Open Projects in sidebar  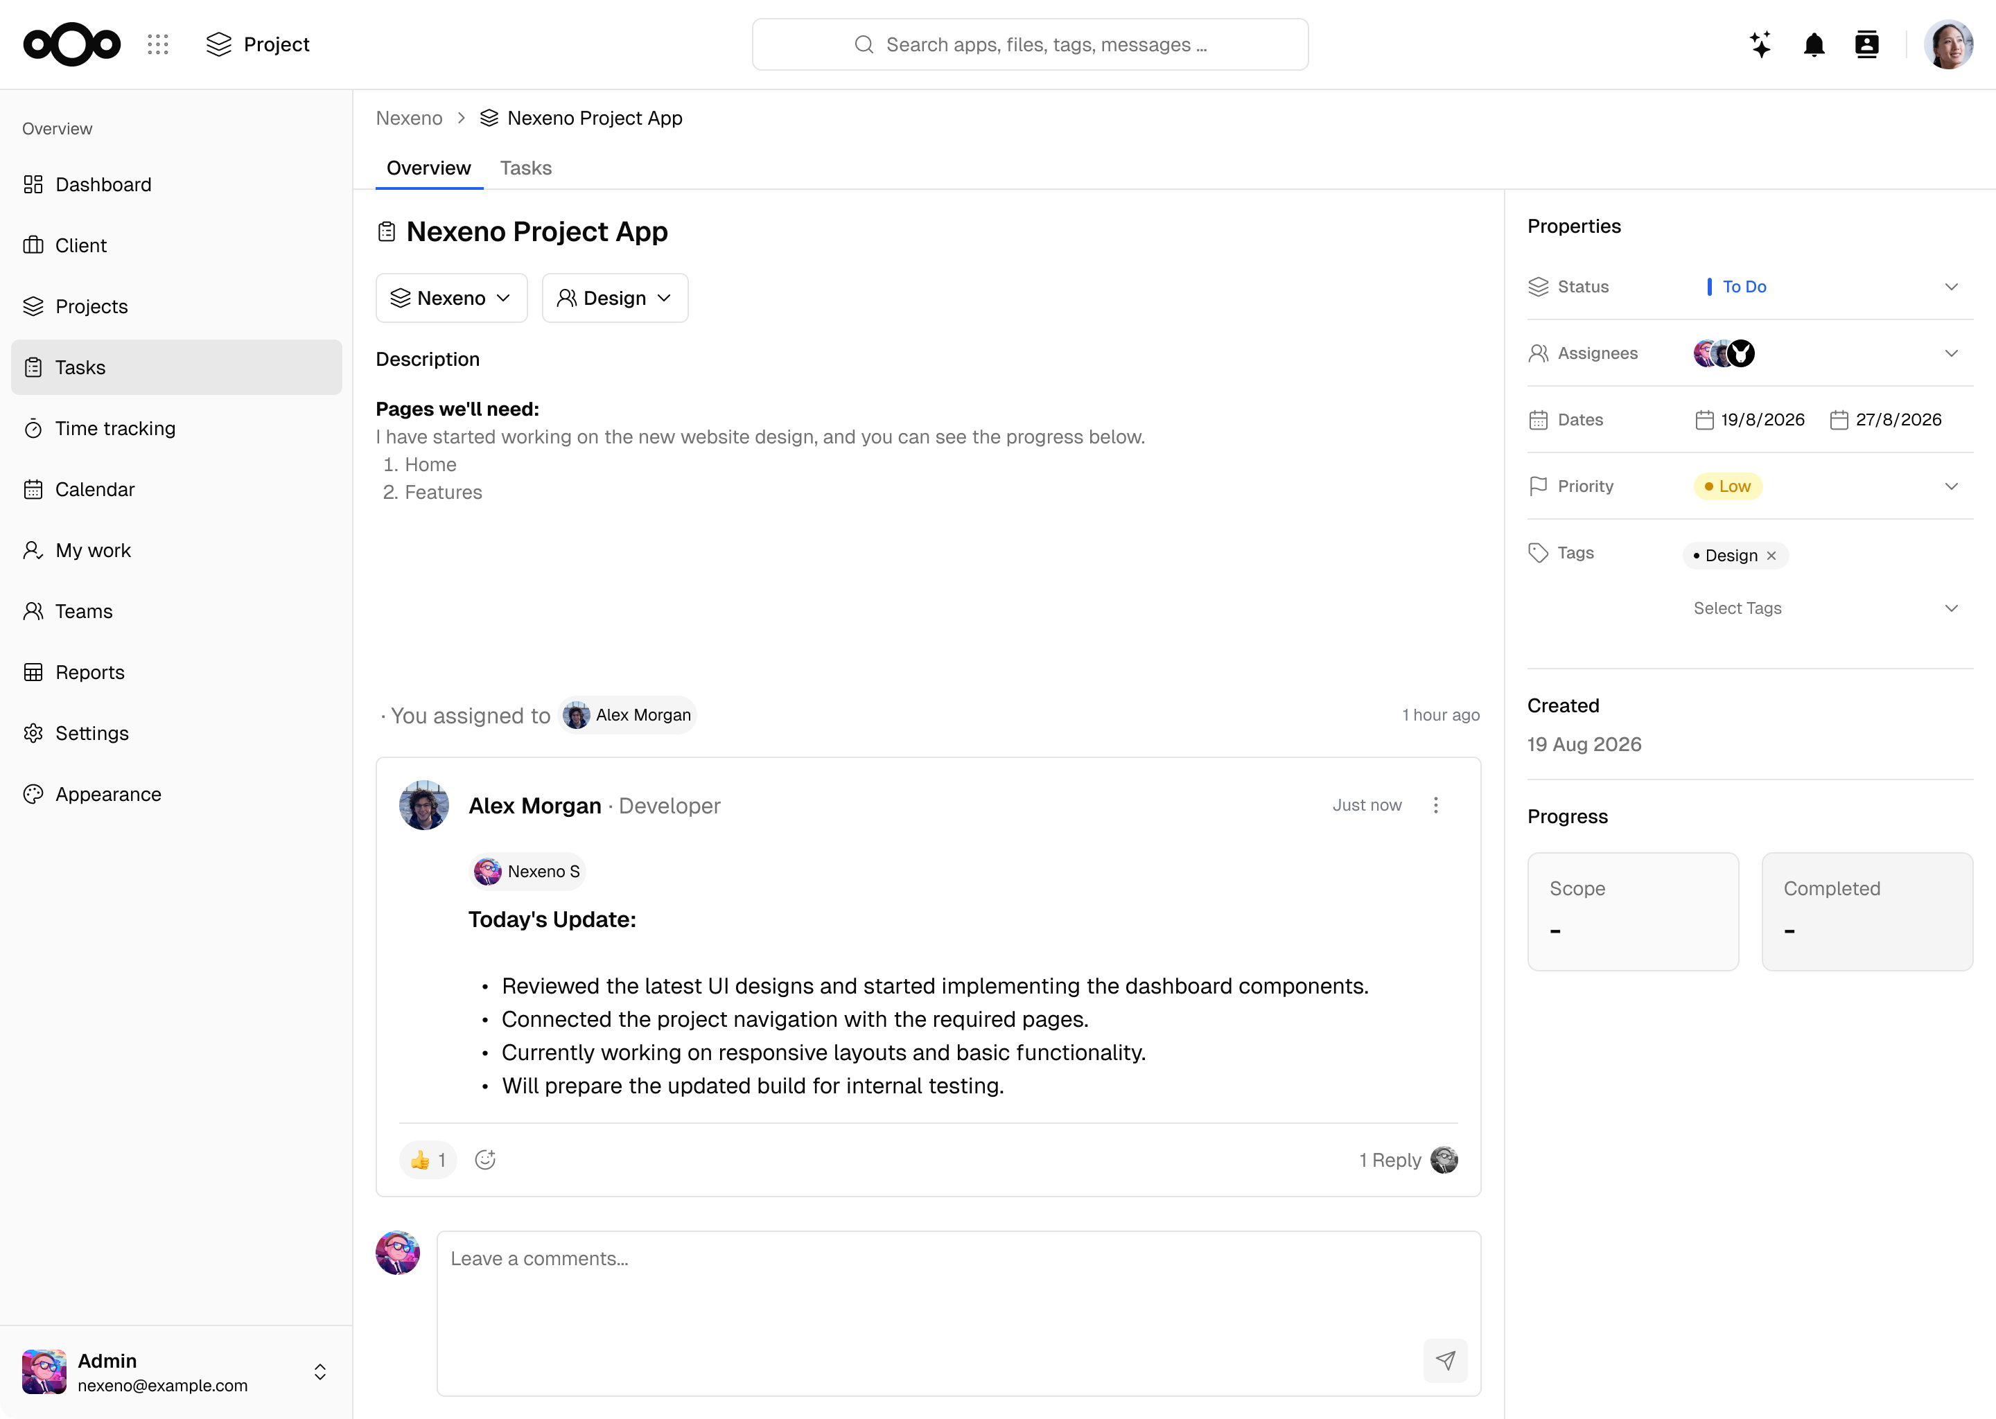pyautogui.click(x=177, y=307)
